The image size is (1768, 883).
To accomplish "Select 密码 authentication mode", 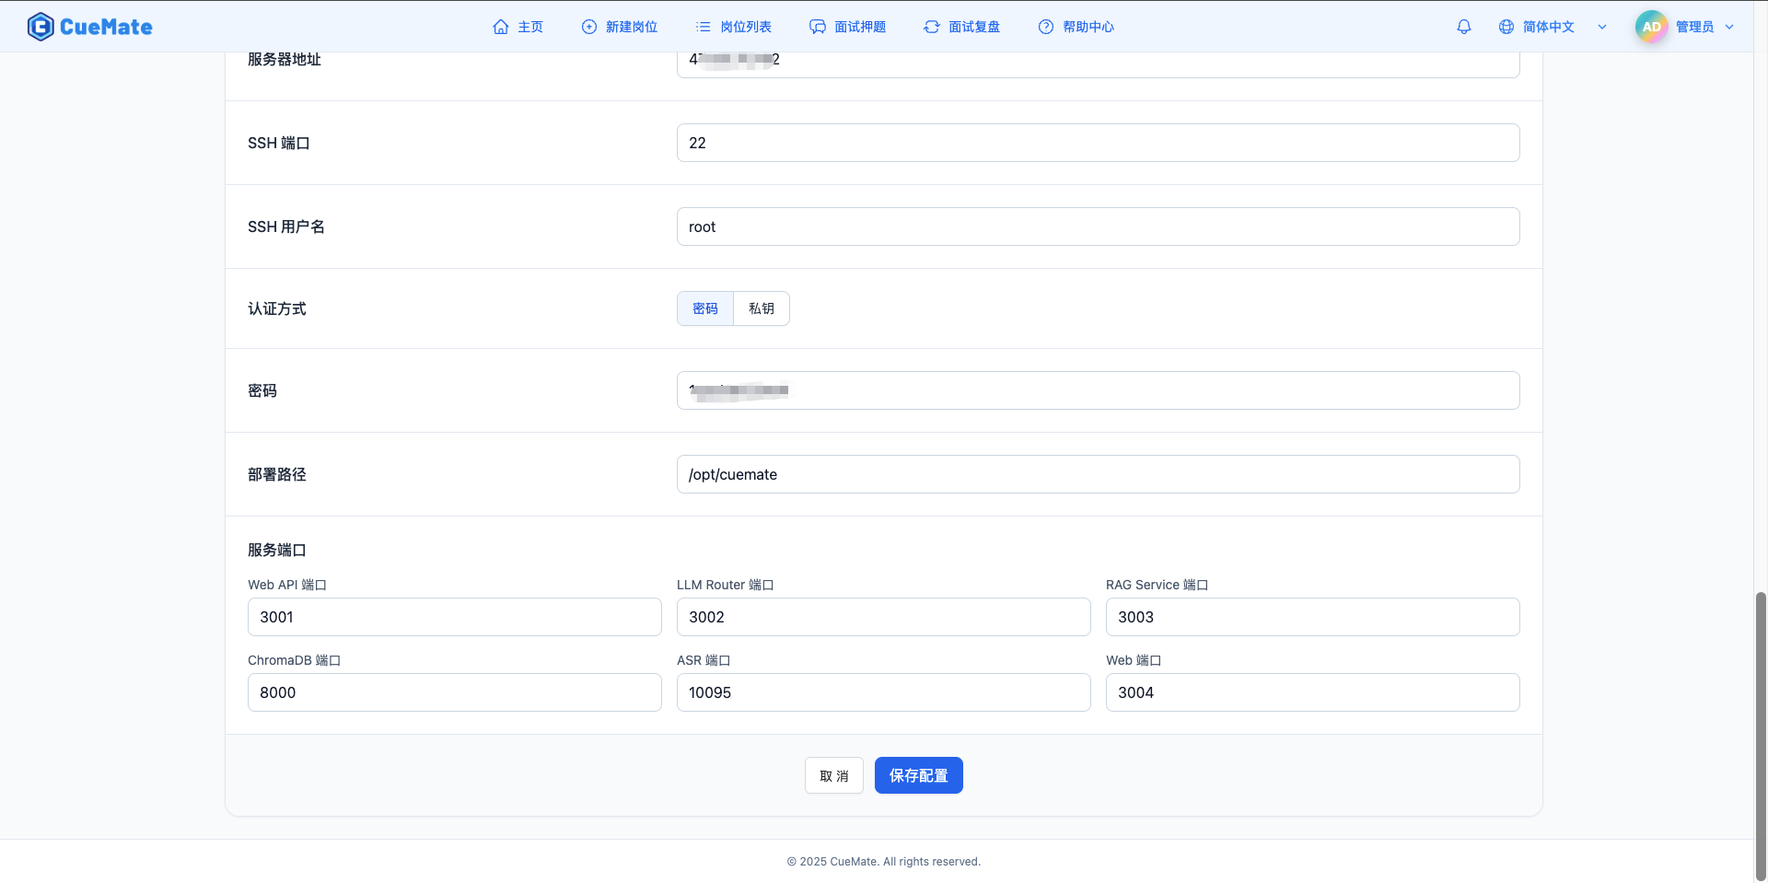I will (x=704, y=308).
